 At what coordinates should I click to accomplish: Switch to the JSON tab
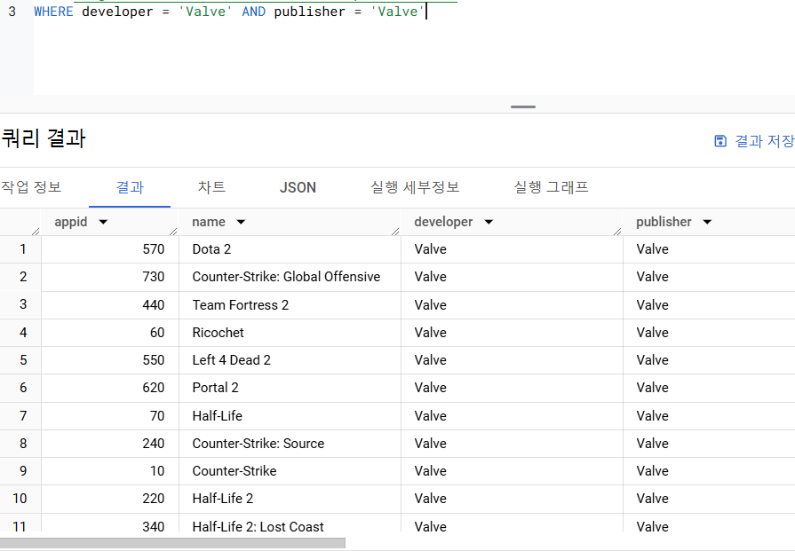pos(298,187)
